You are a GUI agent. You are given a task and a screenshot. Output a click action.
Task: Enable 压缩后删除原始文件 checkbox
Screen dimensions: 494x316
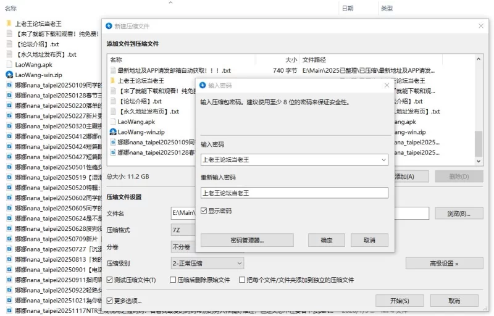tap(173, 280)
